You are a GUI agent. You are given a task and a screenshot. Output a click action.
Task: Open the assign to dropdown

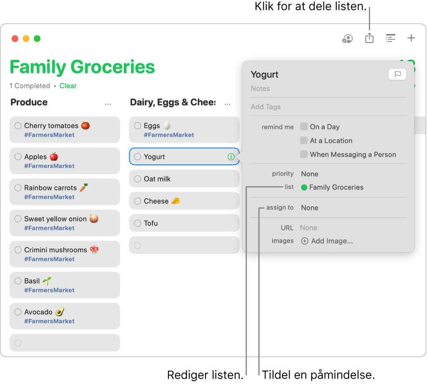(x=310, y=207)
